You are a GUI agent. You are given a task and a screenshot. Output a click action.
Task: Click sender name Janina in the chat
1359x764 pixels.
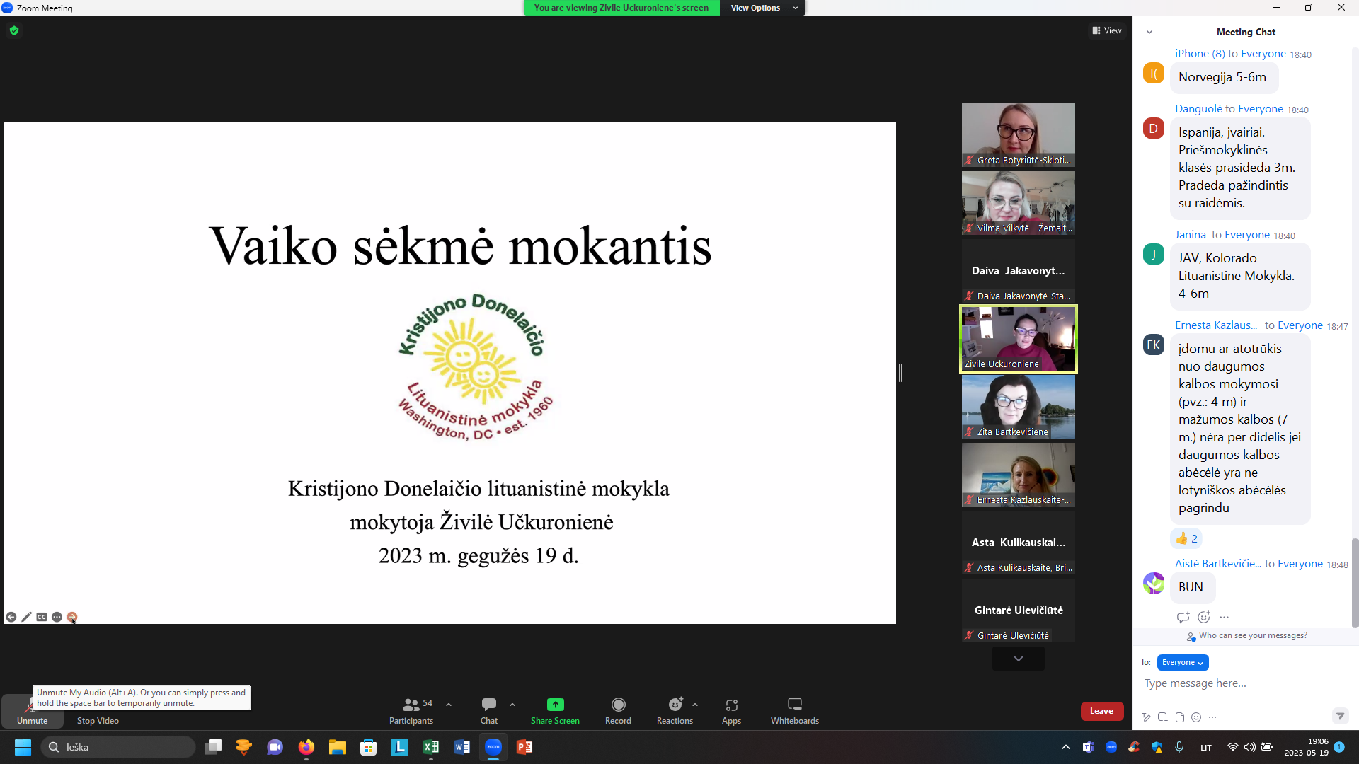[1191, 235]
